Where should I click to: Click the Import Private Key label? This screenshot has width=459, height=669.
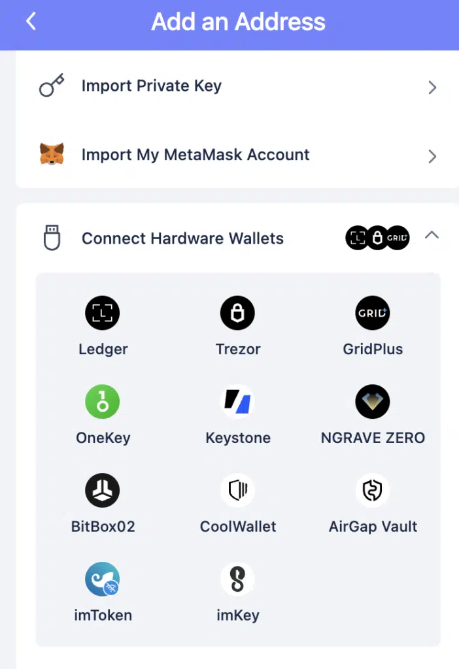pos(151,86)
